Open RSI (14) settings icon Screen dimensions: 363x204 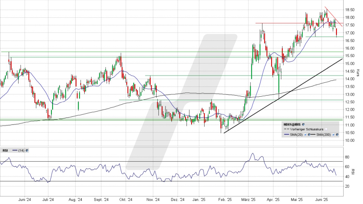[x=27, y=150]
